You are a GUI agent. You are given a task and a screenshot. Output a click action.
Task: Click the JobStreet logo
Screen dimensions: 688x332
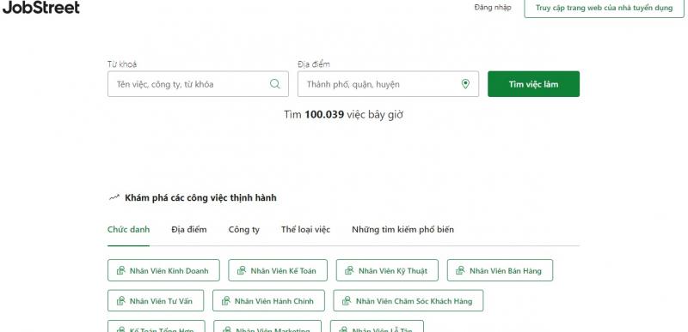40,7
